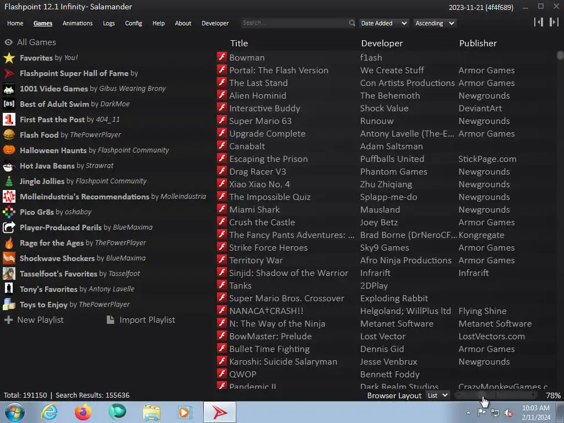564x423 pixels.
Task: Select Karoshi: Suicide Salaryman
Action: pyautogui.click(x=387, y=361)
